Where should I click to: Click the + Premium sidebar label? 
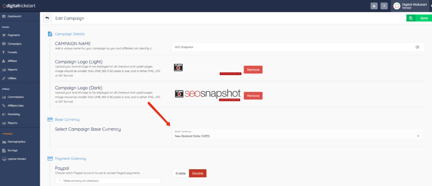[x=8, y=134]
